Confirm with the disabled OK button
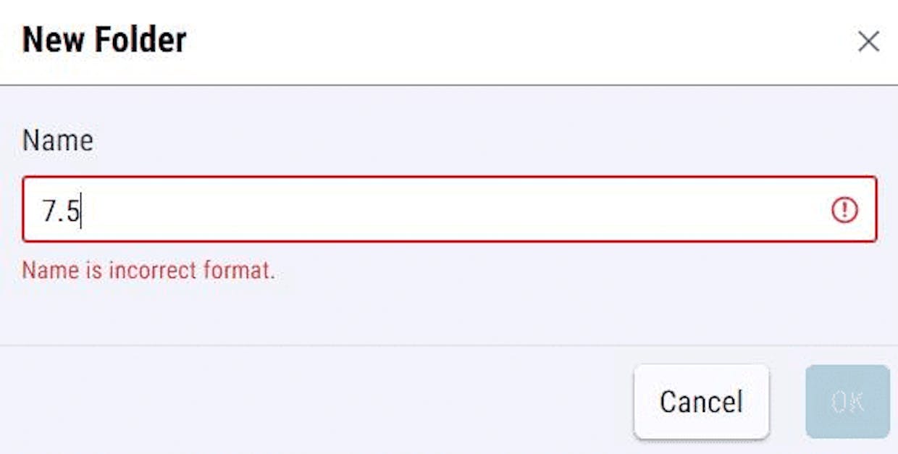 (x=847, y=402)
